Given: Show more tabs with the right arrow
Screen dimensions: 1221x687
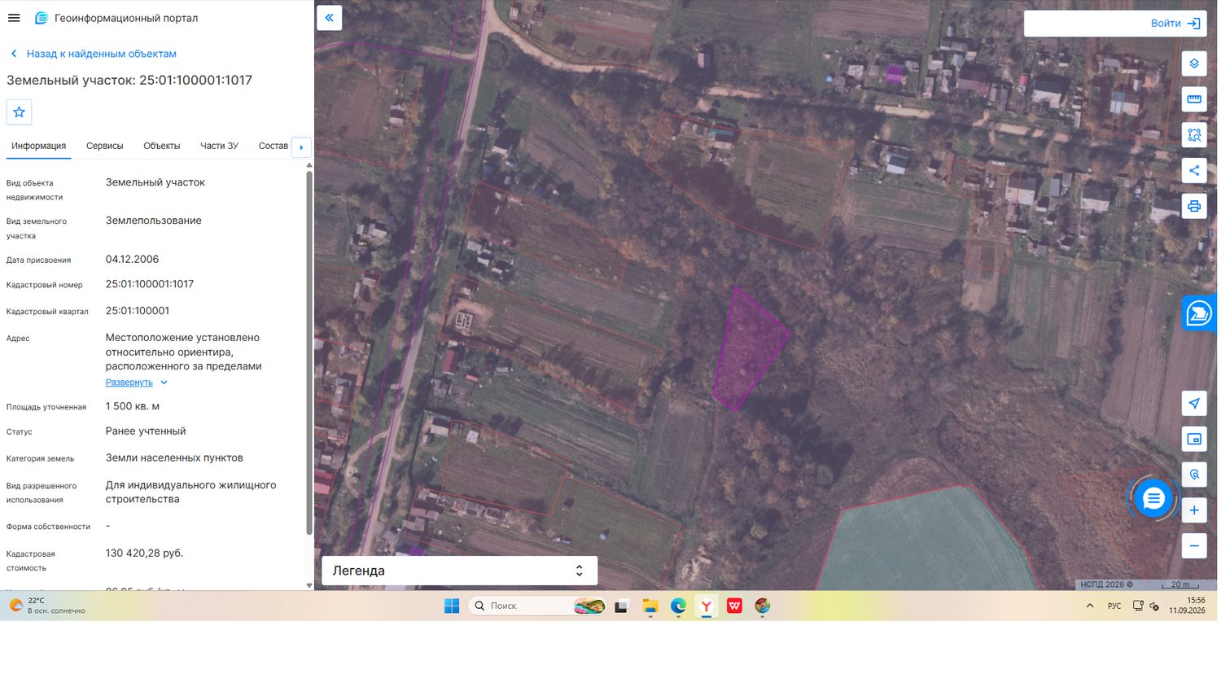Looking at the screenshot, I should click(301, 147).
